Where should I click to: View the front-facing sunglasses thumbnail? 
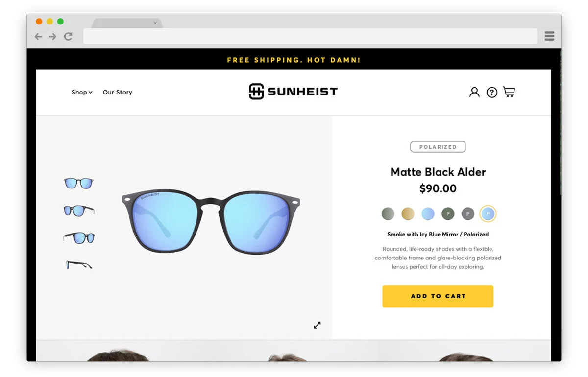(x=78, y=184)
